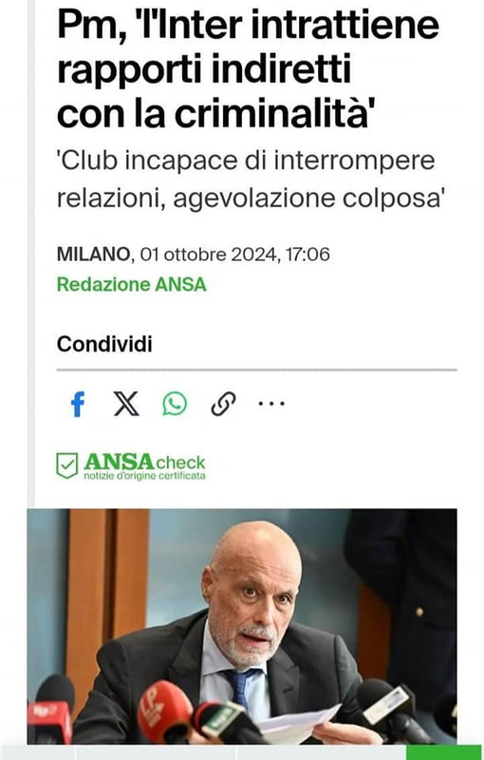Select the MILANO dateline label

click(x=93, y=254)
